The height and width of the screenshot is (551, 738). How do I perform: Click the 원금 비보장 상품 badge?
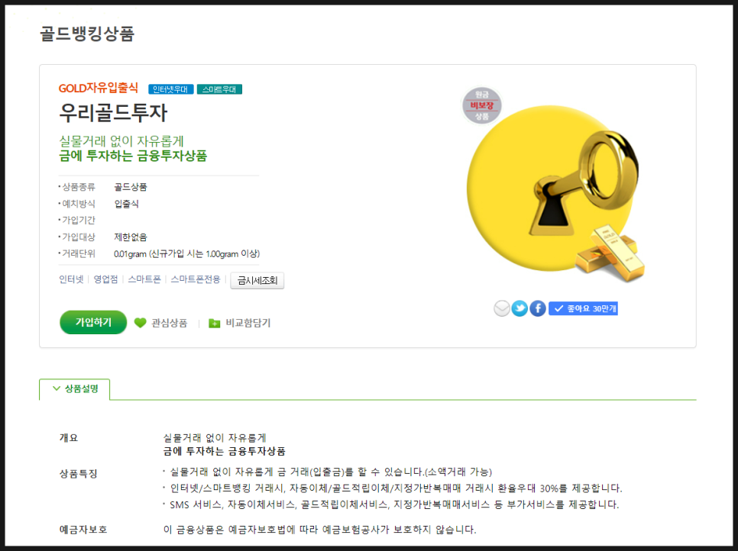tap(481, 105)
